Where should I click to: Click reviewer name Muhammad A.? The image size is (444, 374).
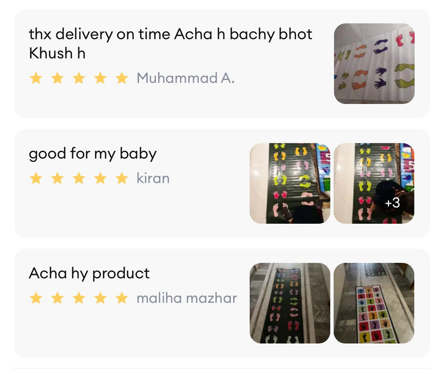pos(185,78)
